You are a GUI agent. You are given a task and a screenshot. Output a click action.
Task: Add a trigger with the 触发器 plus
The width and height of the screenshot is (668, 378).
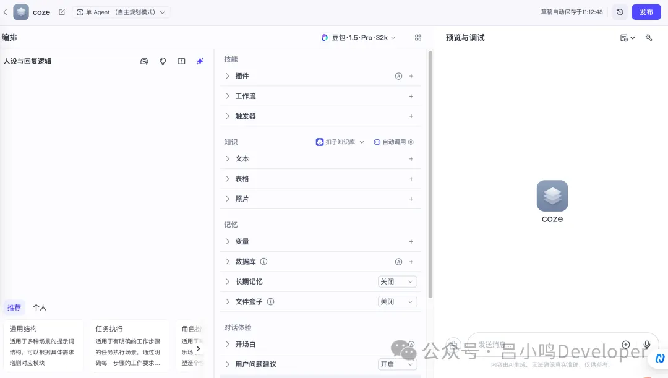(x=411, y=116)
